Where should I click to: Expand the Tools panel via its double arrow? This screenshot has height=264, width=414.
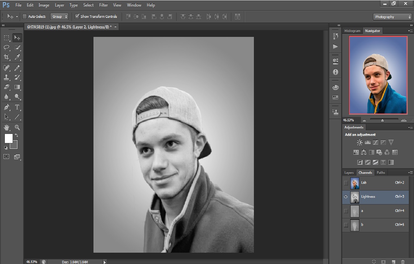[3, 25]
